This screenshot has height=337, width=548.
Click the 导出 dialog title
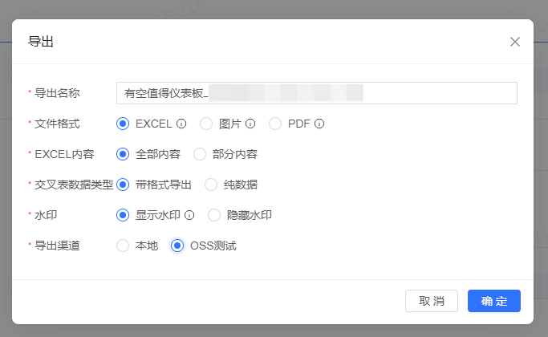click(41, 42)
